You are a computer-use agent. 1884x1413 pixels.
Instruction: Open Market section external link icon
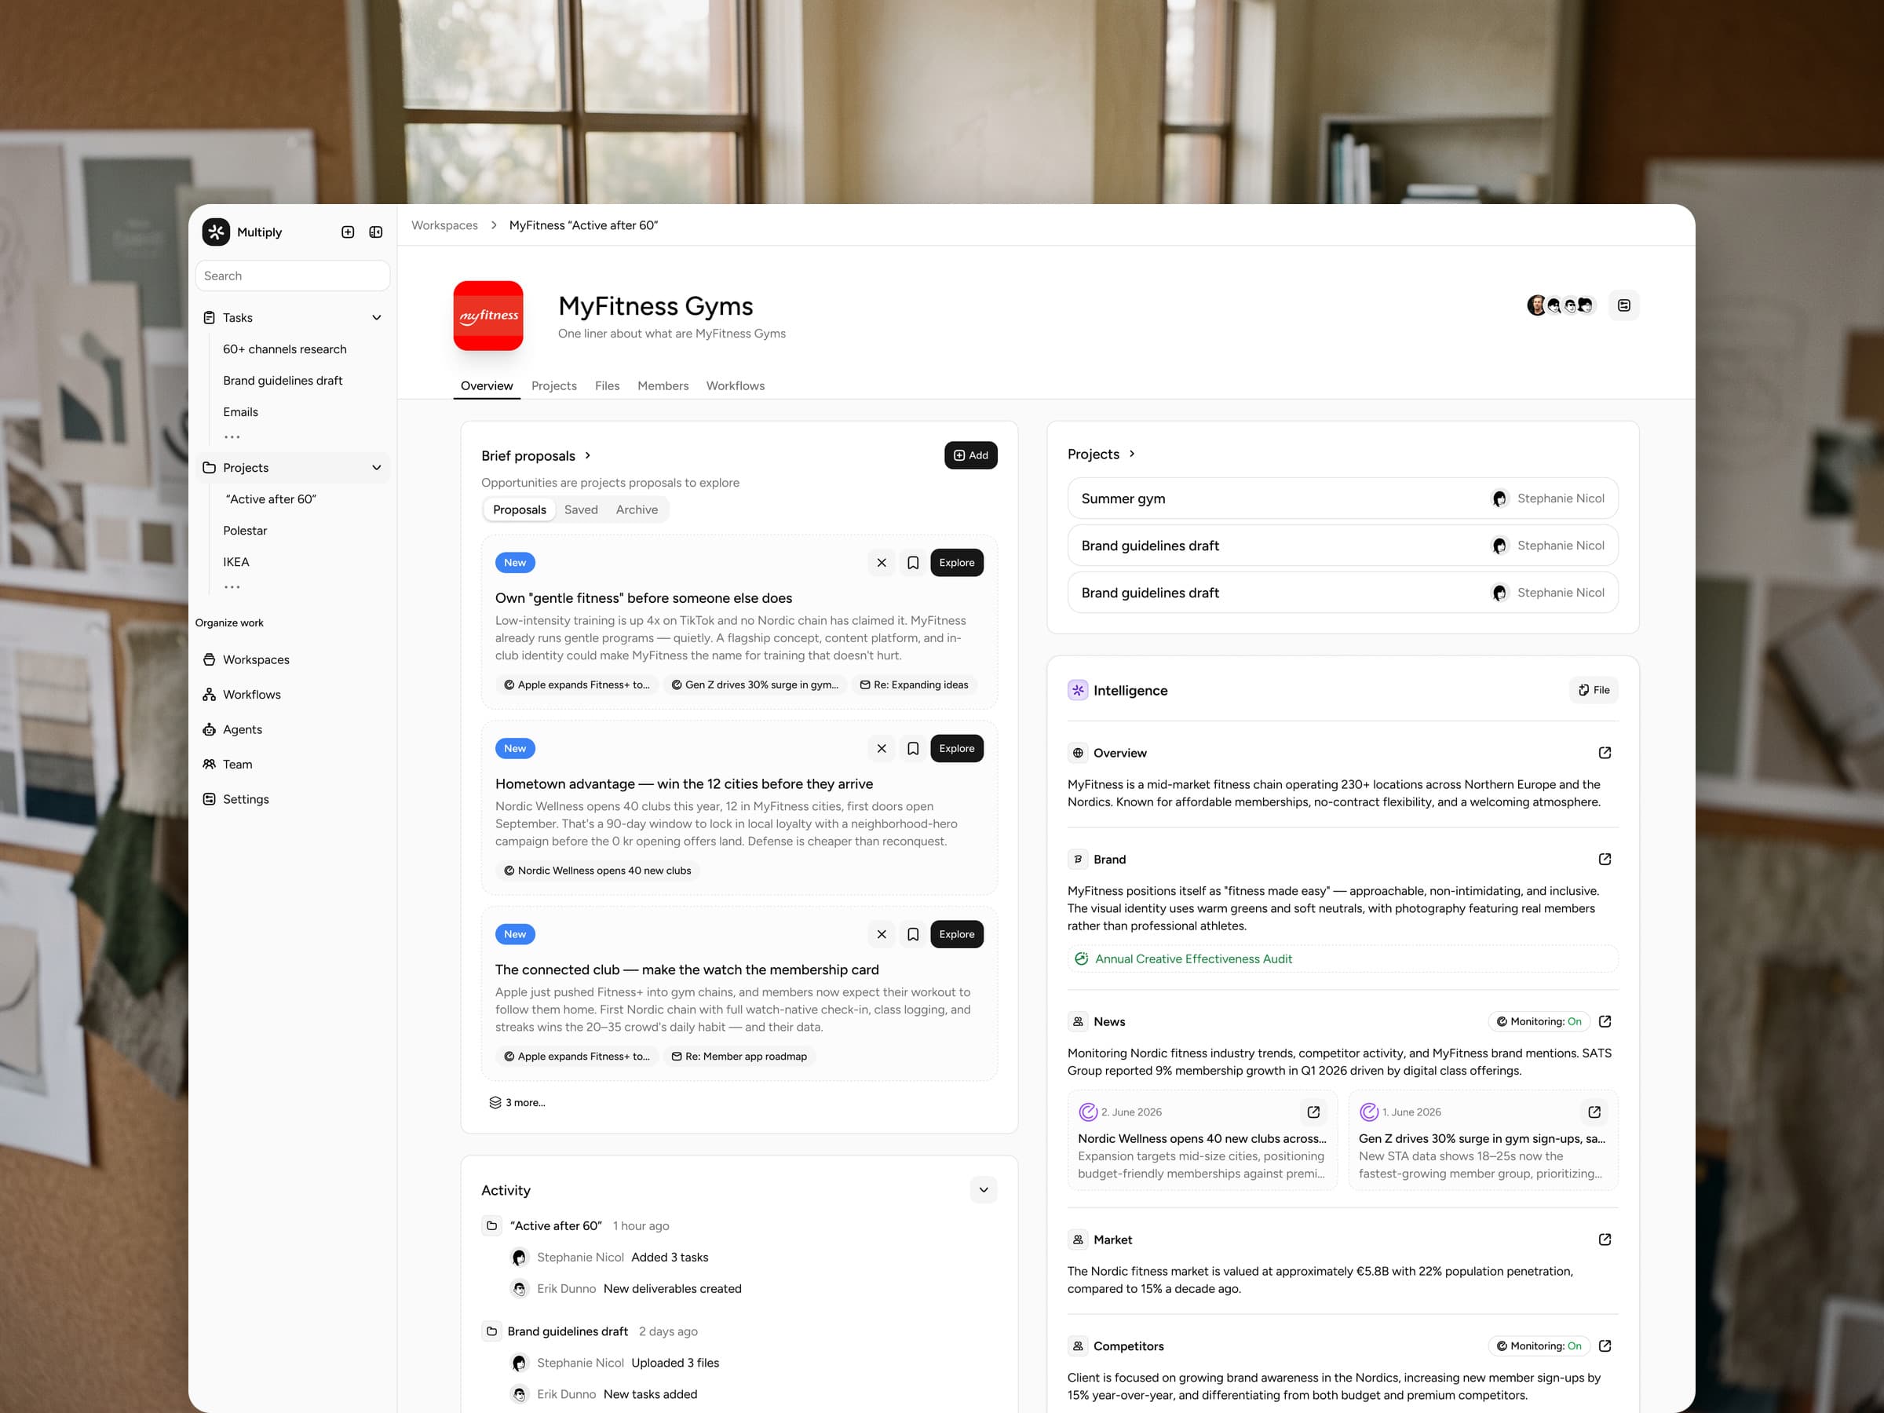[1605, 1240]
